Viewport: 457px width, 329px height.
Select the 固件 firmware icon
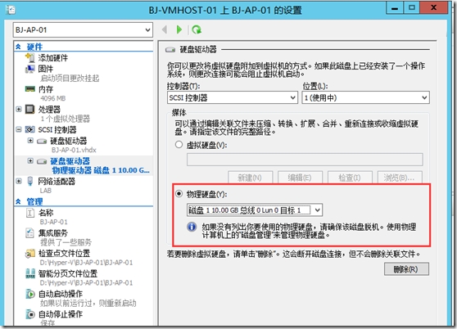point(30,69)
